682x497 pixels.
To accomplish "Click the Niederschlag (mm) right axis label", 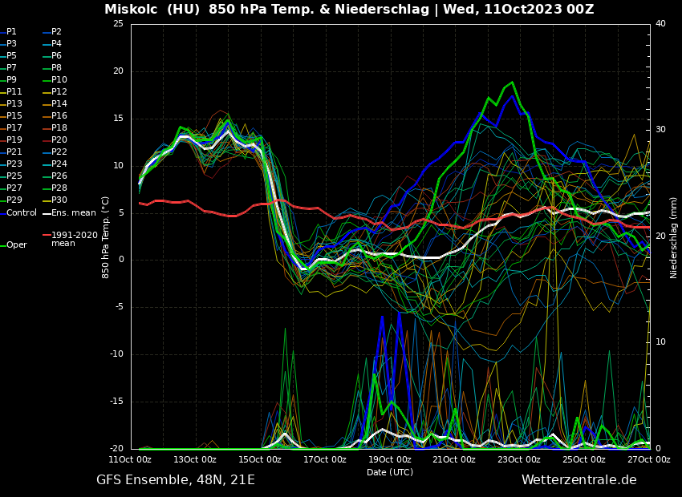I will point(674,237).
